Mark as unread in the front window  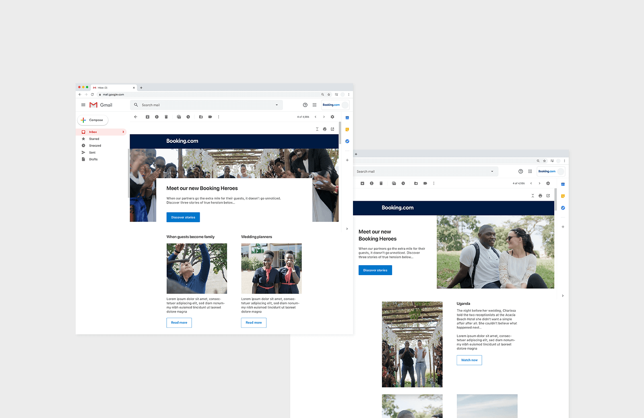pyautogui.click(x=179, y=117)
